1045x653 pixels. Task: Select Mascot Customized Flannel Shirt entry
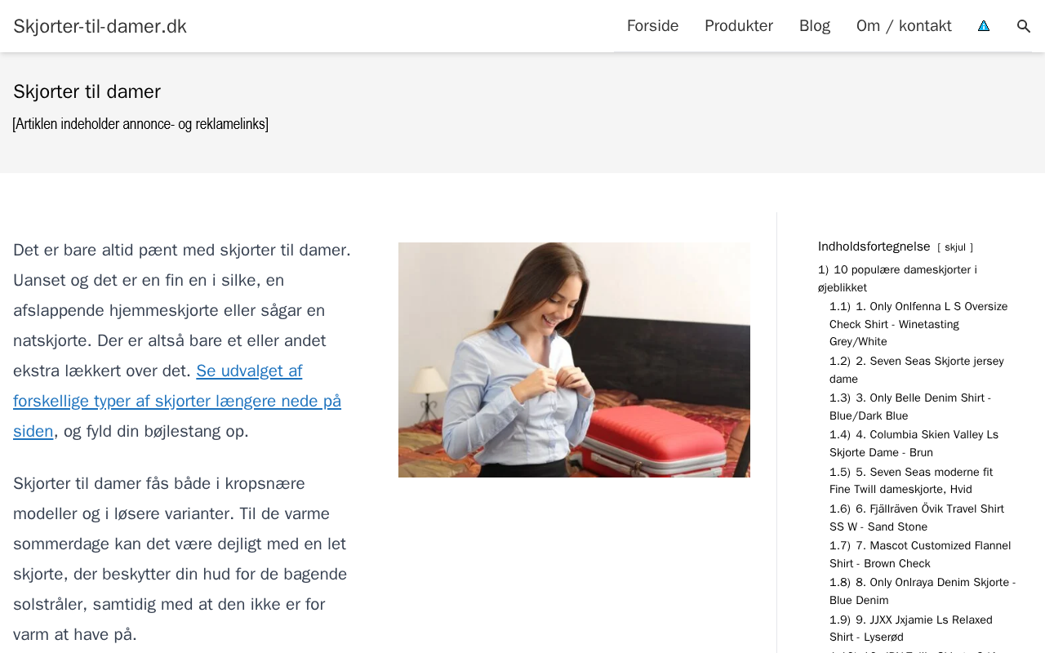pos(920,554)
